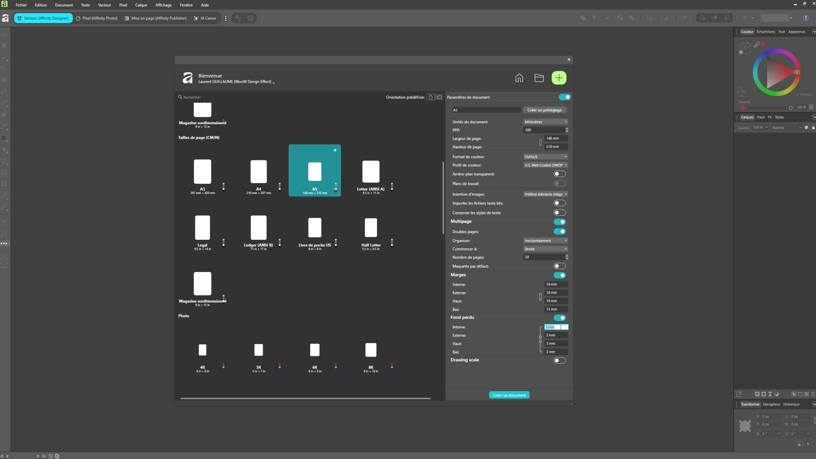Click the green new document plus icon

click(x=559, y=78)
